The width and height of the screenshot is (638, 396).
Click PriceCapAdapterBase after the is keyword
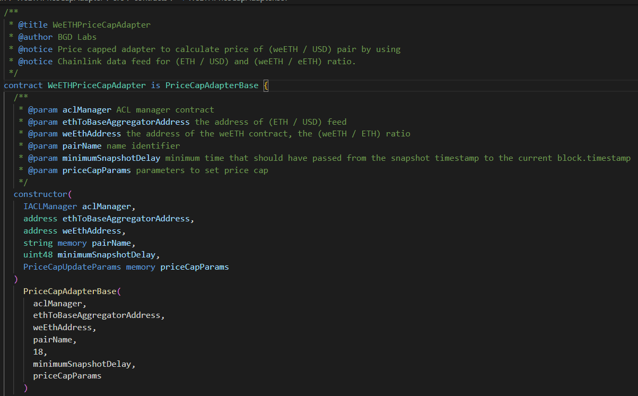point(212,85)
